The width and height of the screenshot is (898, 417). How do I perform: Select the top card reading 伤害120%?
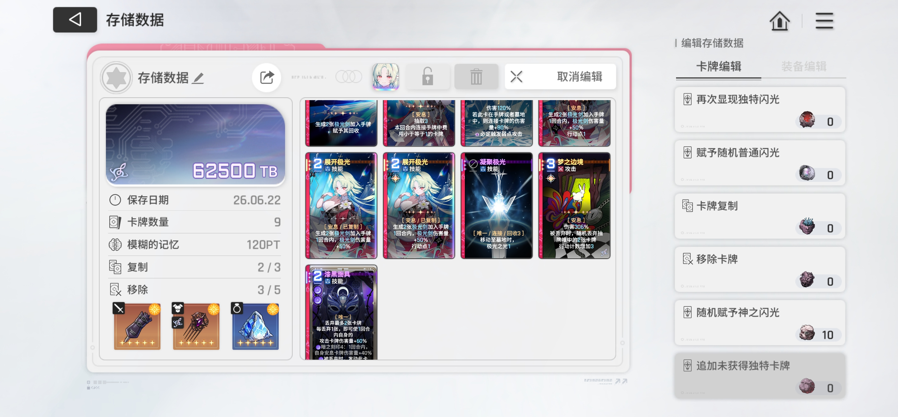[497, 123]
